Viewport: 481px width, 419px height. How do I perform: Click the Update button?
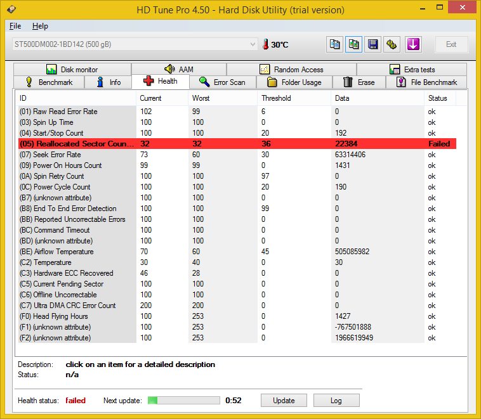click(284, 401)
